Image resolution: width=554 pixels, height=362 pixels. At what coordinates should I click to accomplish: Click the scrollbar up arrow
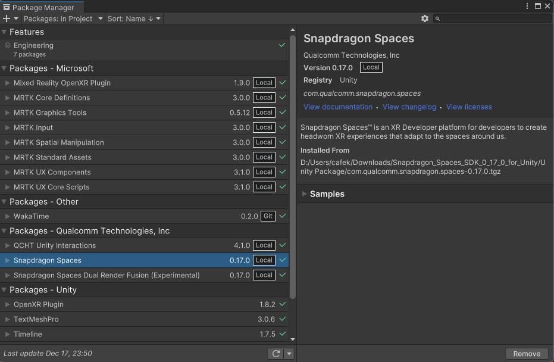pos(293,30)
